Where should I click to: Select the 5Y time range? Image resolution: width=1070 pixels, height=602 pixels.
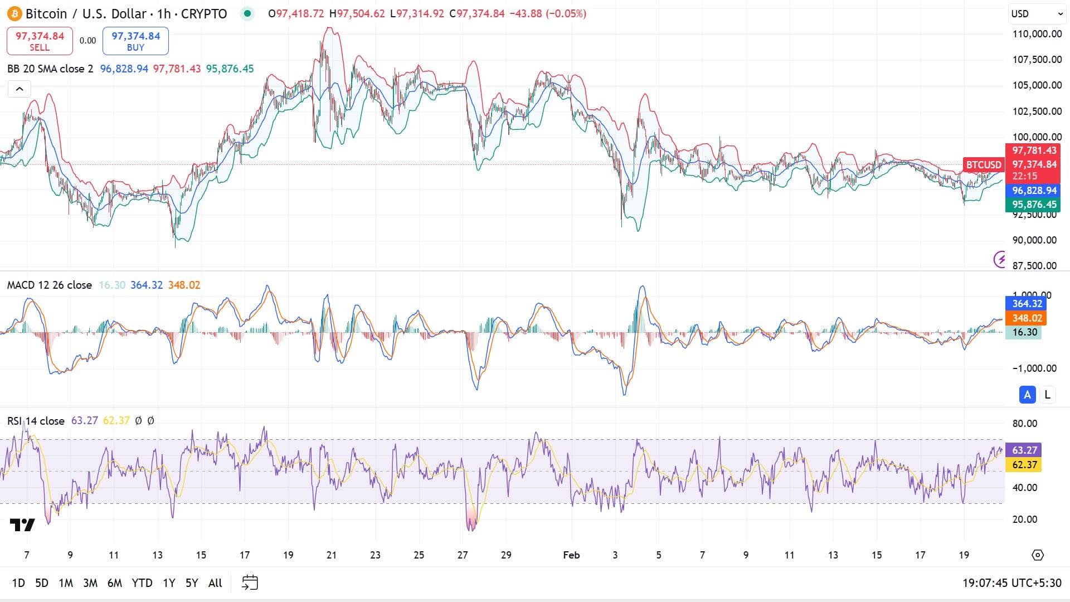[x=192, y=583]
